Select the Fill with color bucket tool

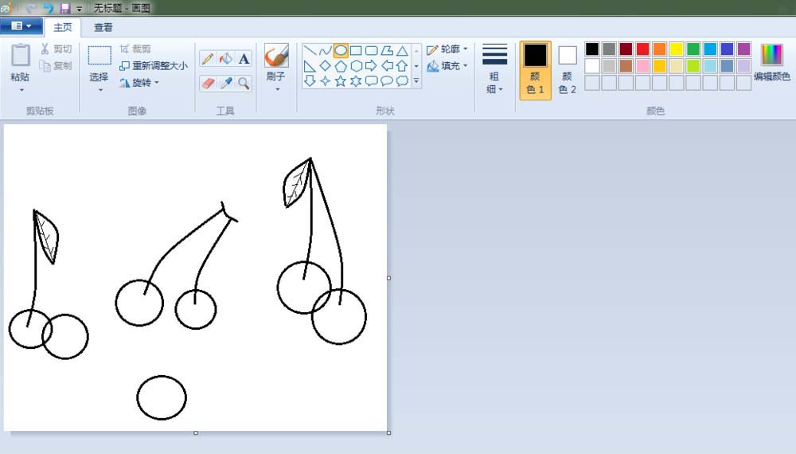[225, 59]
